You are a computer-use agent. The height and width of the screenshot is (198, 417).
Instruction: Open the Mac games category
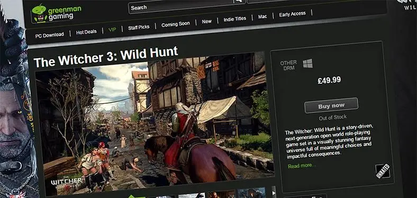tap(262, 16)
